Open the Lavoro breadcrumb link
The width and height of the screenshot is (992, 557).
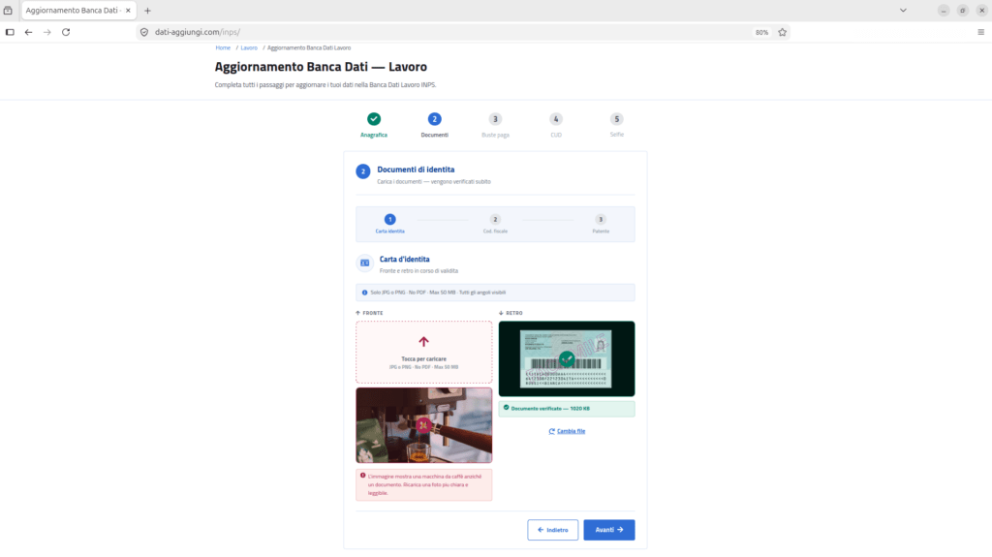pos(249,48)
